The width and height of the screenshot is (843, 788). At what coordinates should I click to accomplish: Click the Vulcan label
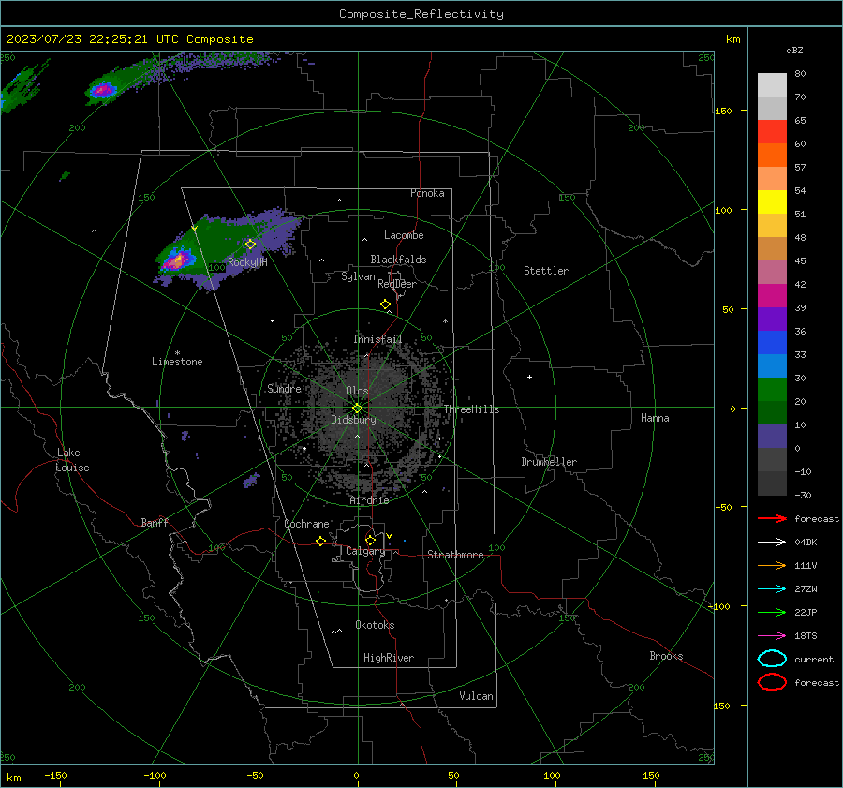click(476, 696)
